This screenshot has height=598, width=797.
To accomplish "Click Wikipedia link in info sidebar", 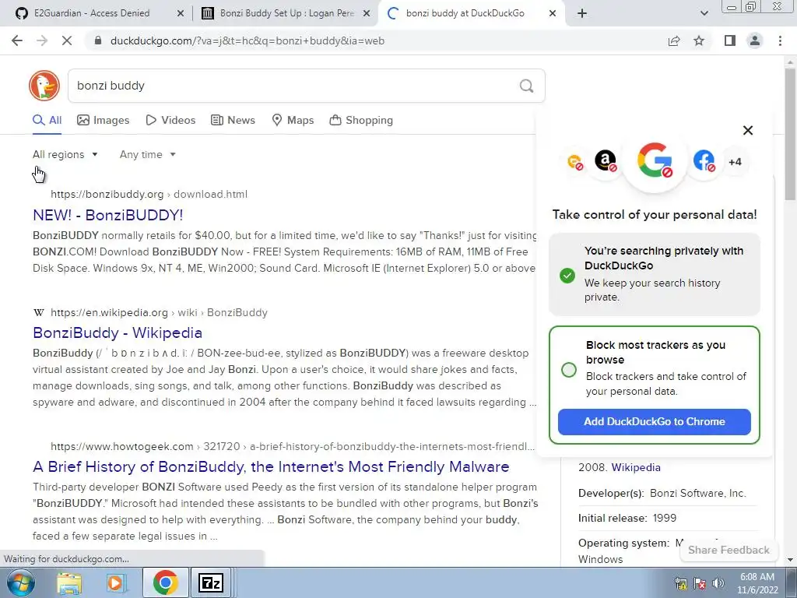I will pyautogui.click(x=636, y=467).
